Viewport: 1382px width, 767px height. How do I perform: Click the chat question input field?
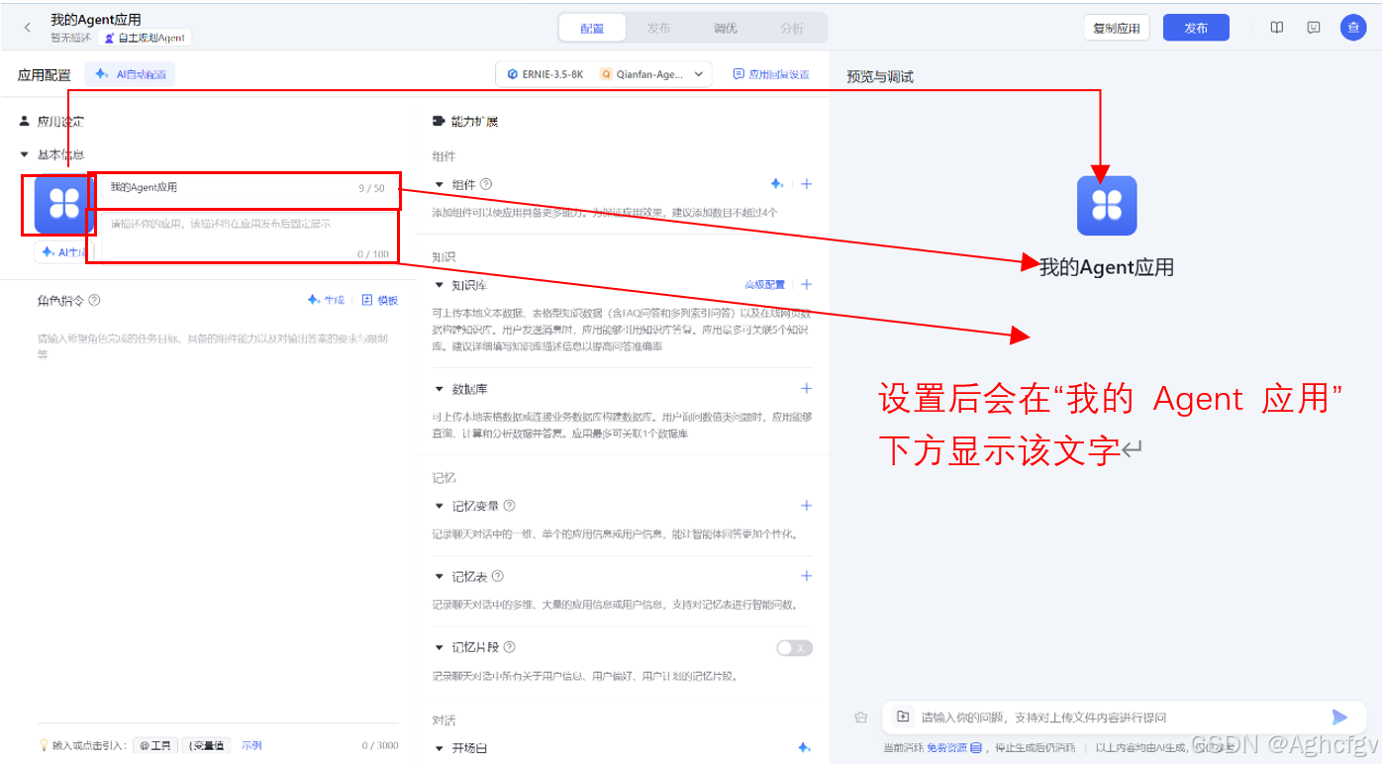pyautogui.click(x=1089, y=717)
